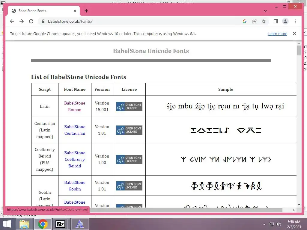The height and width of the screenshot is (230, 307).
Task: Select the BabelStone Fonts tab
Action: 44,11
